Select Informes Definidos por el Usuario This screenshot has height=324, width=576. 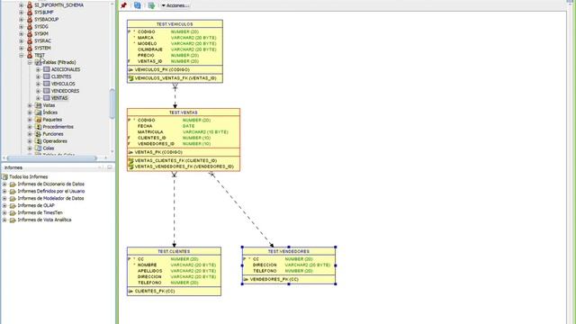tap(51, 191)
